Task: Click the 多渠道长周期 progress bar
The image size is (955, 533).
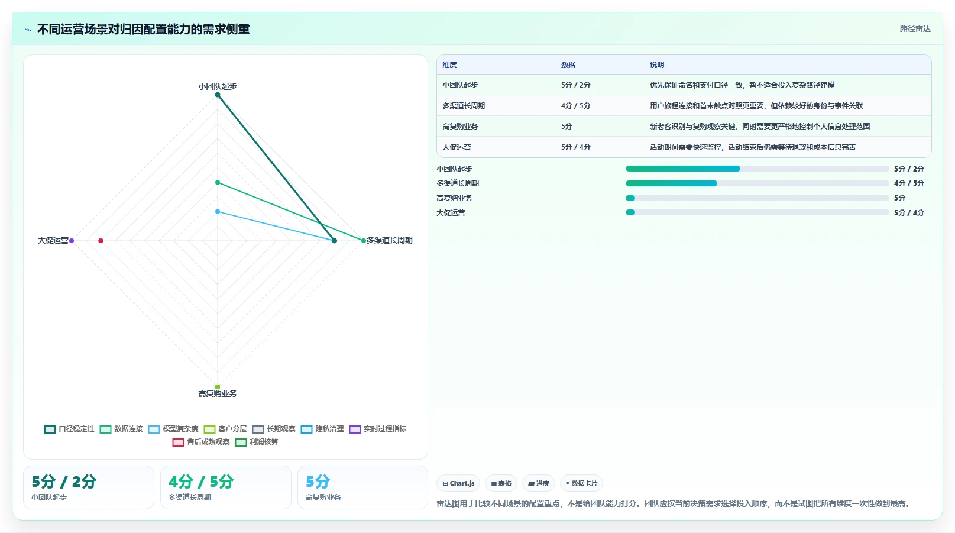Action: (757, 183)
